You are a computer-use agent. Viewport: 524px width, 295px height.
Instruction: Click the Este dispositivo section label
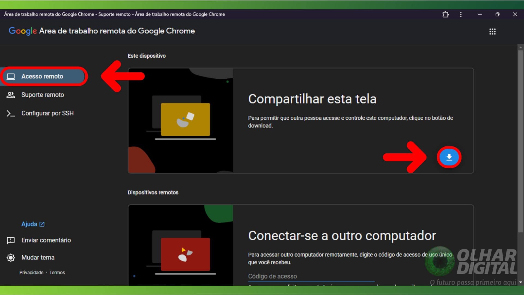(147, 56)
